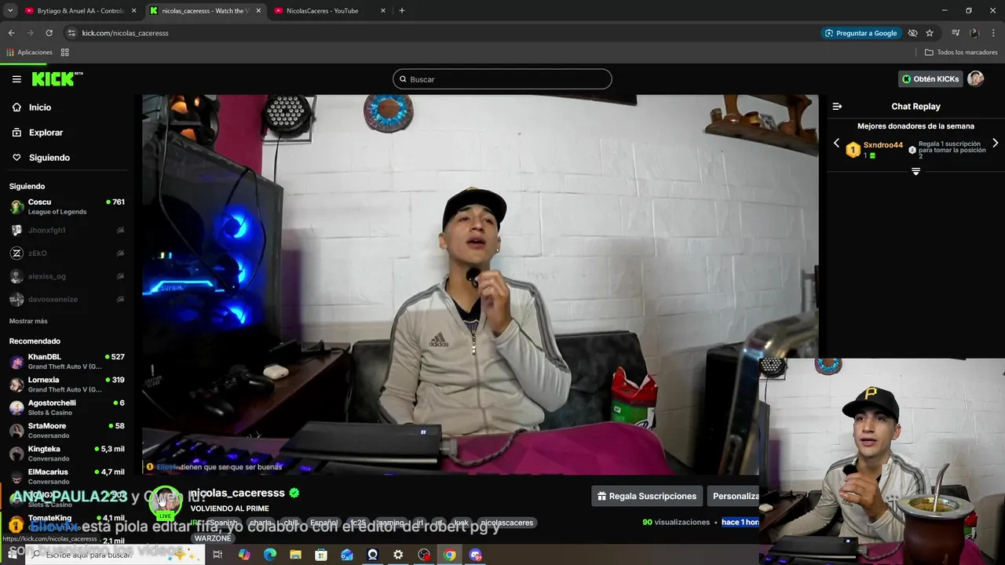The width and height of the screenshot is (1005, 565).
Task: Play the nicolas_caceresss stream video
Action: 480,284
